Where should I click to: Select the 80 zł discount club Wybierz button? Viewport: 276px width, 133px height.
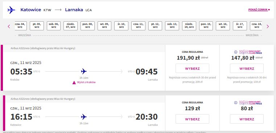tap(247, 119)
